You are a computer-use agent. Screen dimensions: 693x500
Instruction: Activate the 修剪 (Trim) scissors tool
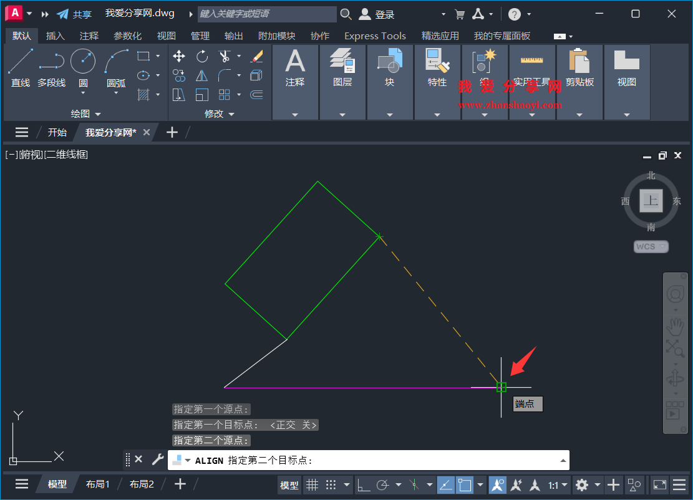tap(224, 55)
